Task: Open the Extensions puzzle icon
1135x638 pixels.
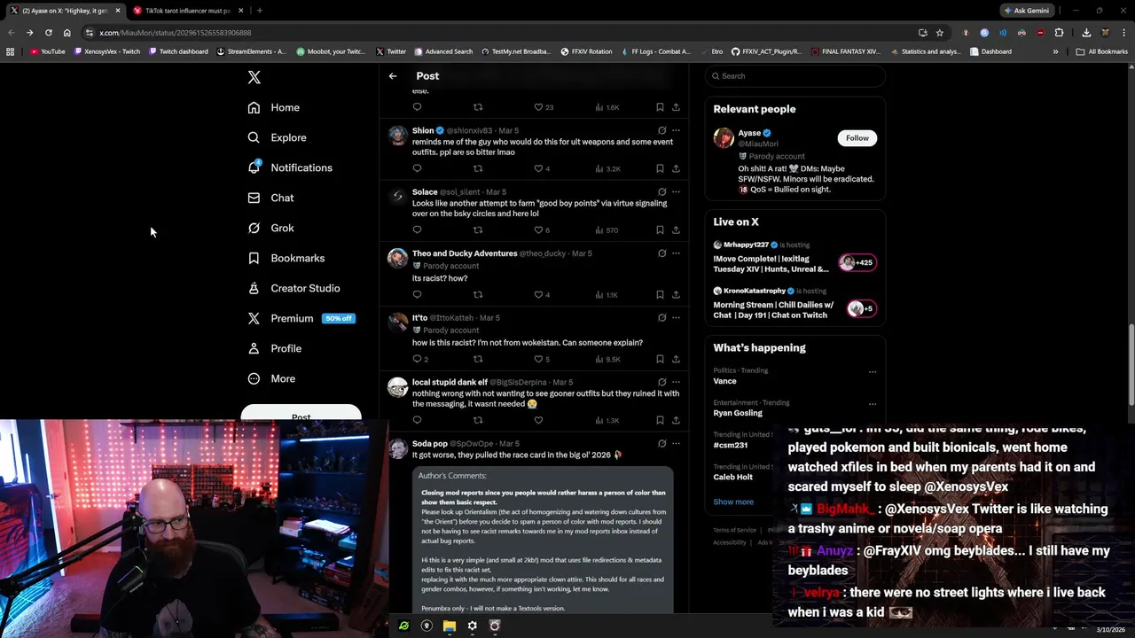Action: [1059, 33]
